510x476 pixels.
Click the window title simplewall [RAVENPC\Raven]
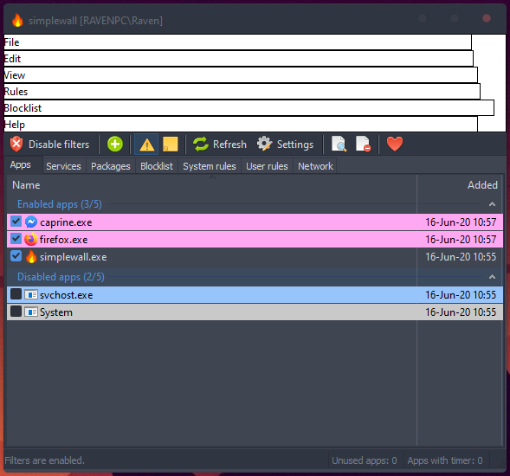point(95,21)
